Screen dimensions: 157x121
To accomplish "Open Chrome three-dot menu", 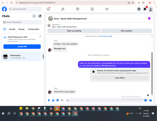I will coord(154,3).
